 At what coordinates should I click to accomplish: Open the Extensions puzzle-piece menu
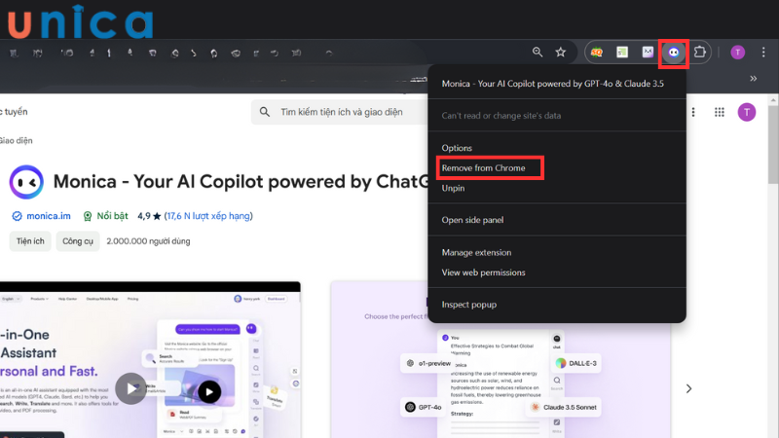click(x=699, y=53)
